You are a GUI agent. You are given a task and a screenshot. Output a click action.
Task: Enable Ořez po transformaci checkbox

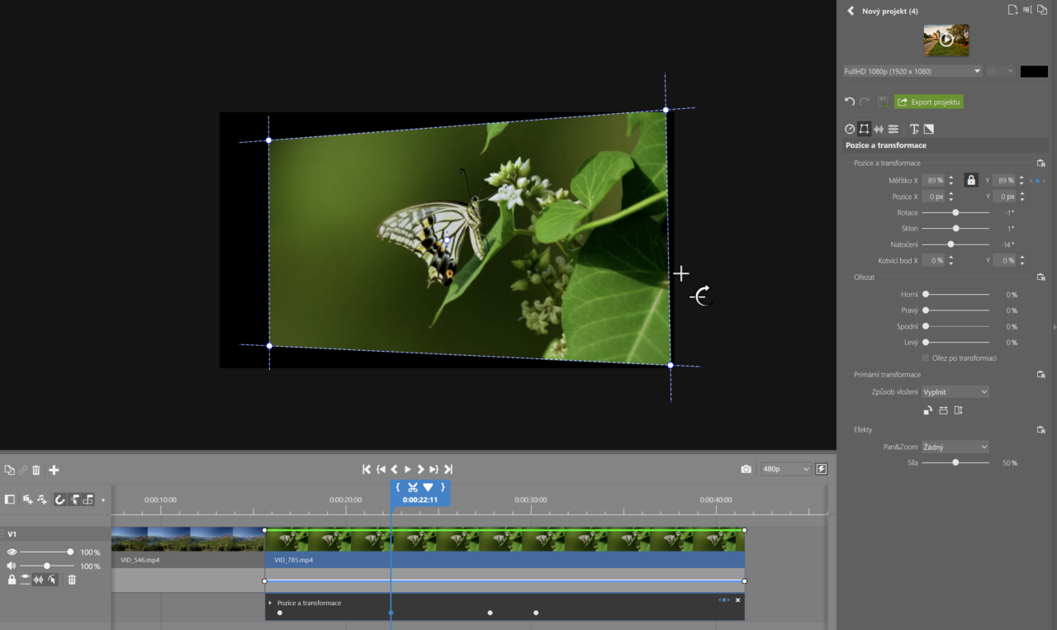click(x=926, y=358)
